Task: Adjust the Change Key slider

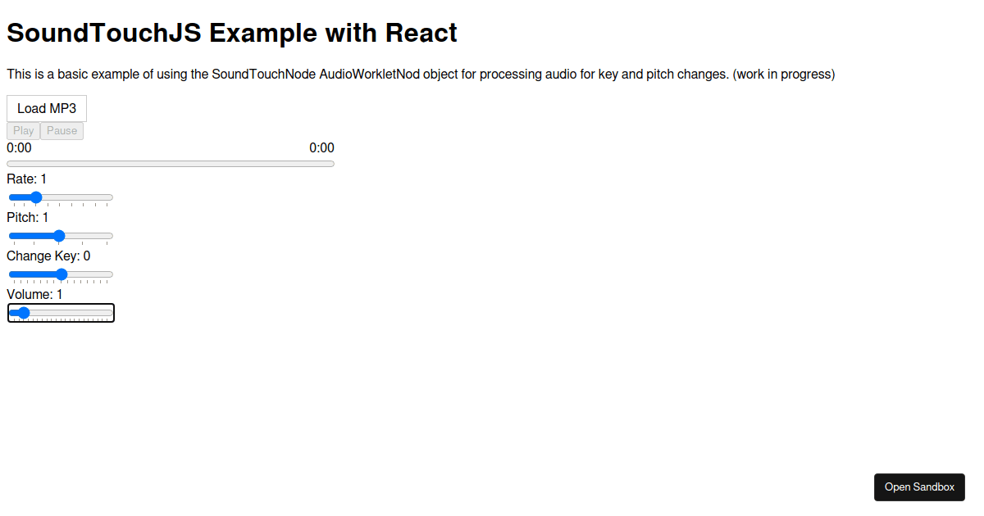Action: click(x=61, y=274)
